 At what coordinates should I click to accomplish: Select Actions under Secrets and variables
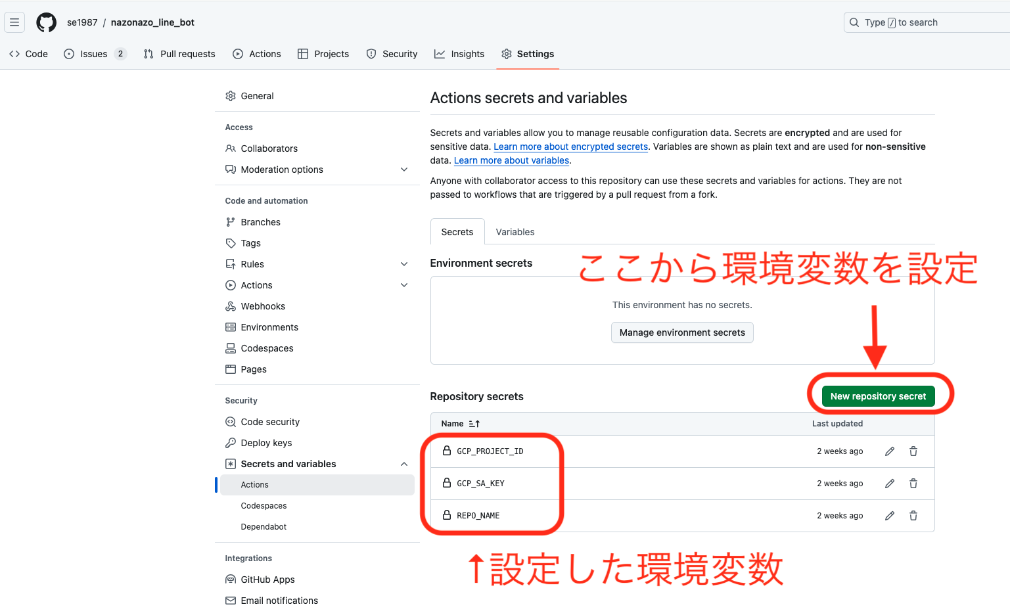coord(317,485)
